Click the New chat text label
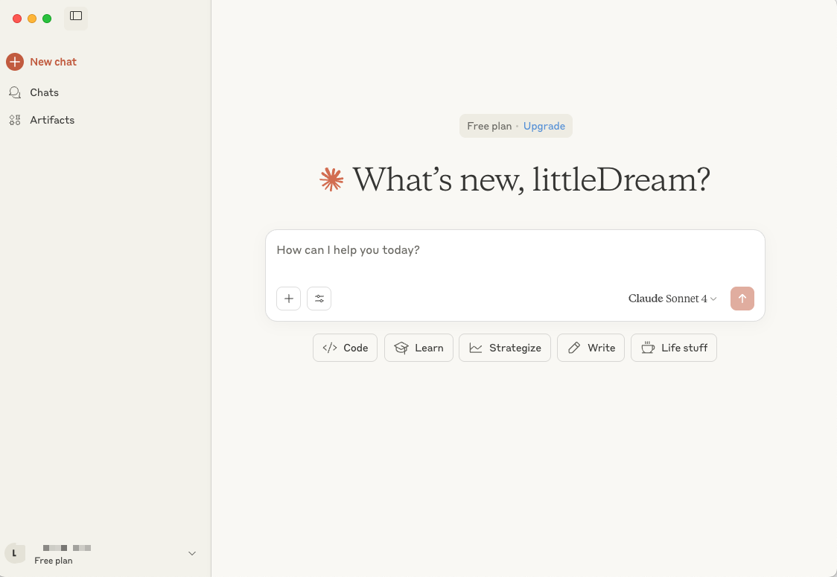Image resolution: width=837 pixels, height=577 pixels. [x=53, y=62]
